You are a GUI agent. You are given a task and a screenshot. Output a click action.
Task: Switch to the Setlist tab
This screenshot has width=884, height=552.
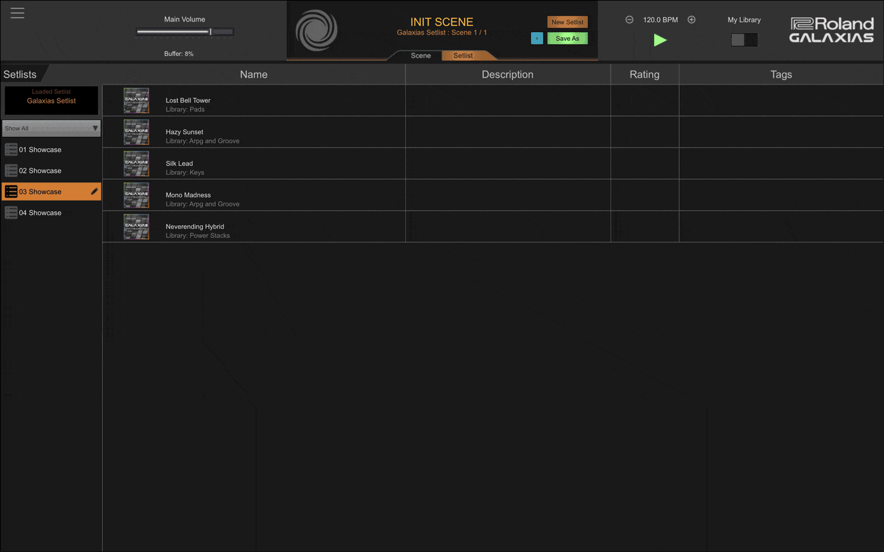463,56
